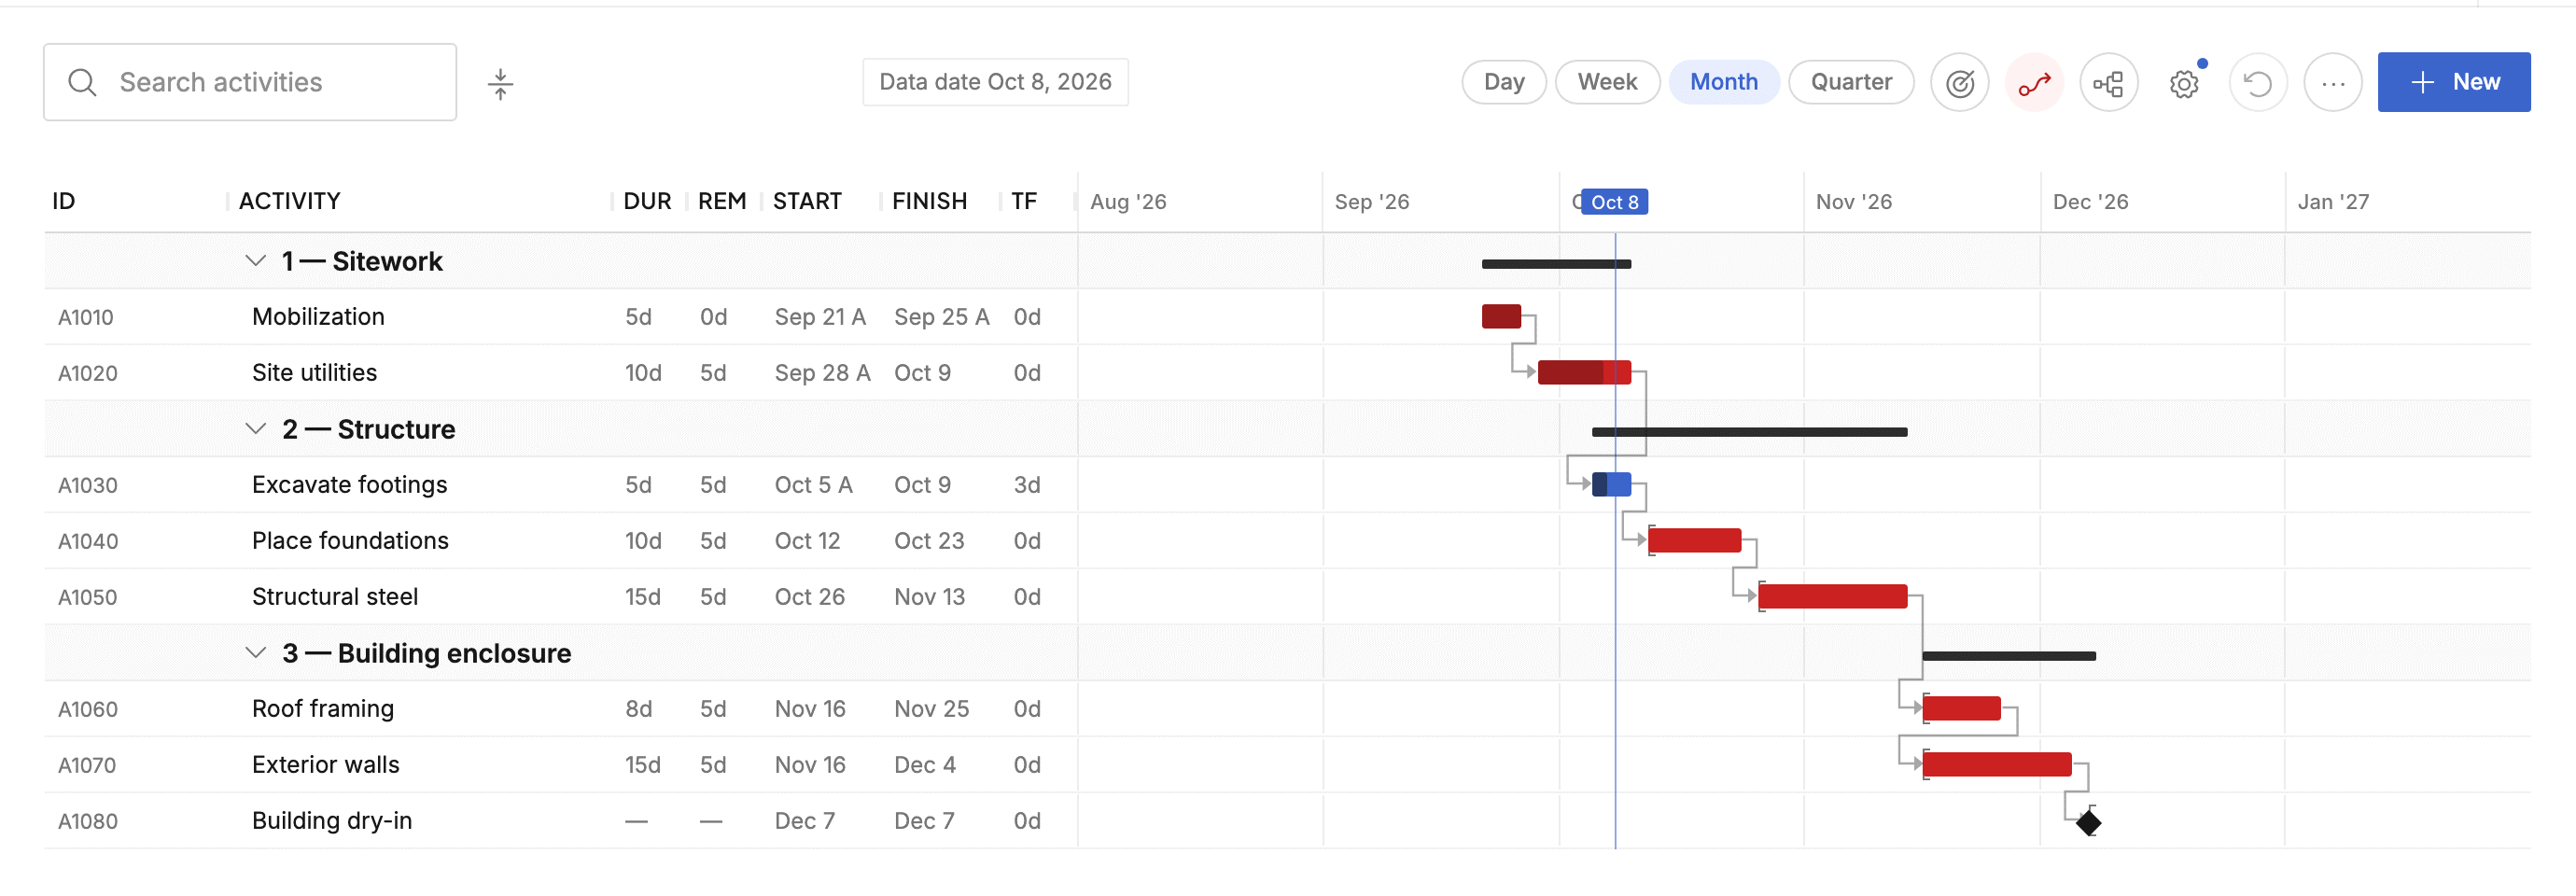2576x896 pixels.
Task: Toggle the baseline target icon
Action: coord(1959,82)
